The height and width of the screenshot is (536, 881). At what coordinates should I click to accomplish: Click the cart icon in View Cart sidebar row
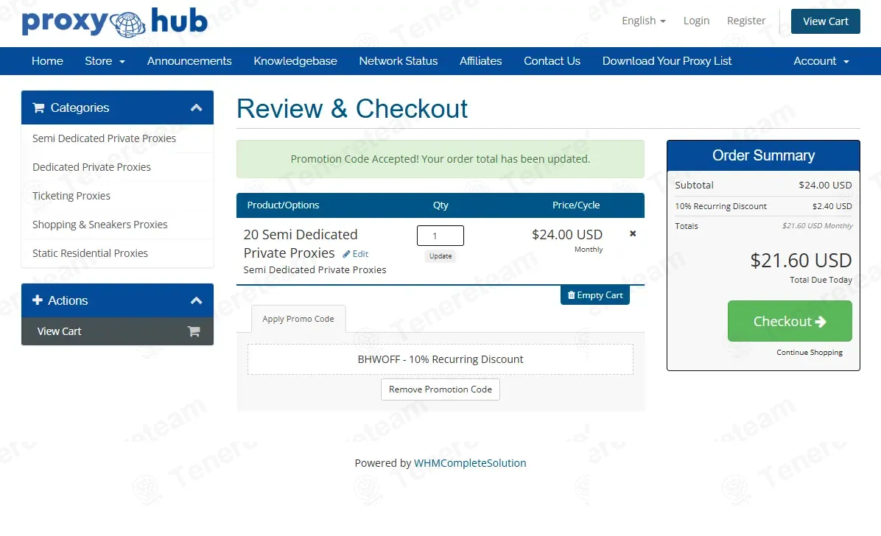(194, 331)
